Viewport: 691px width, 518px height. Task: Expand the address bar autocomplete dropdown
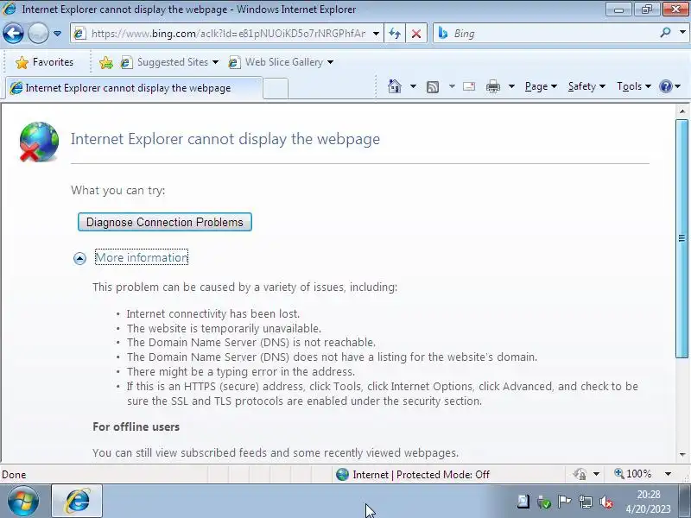[x=376, y=34]
